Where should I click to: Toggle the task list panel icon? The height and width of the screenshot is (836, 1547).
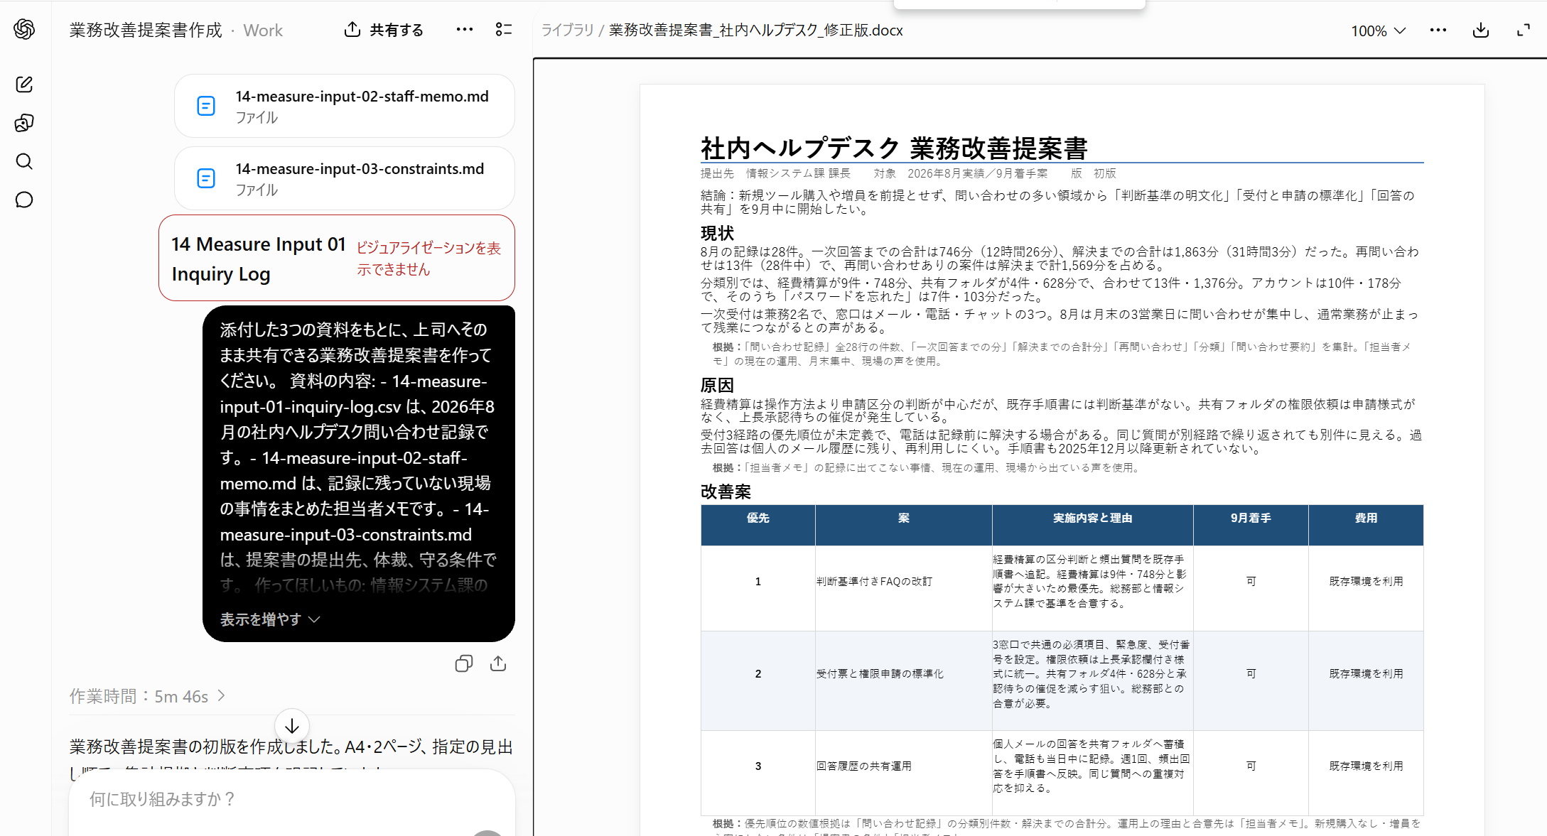(x=504, y=30)
